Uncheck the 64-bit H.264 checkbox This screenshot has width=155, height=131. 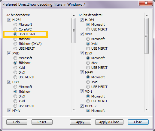(82, 20)
